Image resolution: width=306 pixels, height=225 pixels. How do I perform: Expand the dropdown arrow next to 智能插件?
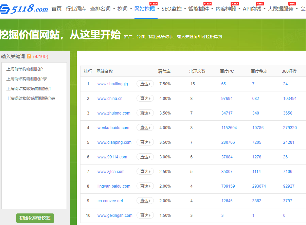click(212, 8)
